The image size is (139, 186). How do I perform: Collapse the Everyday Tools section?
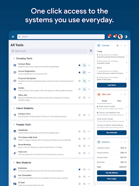click(14, 58)
